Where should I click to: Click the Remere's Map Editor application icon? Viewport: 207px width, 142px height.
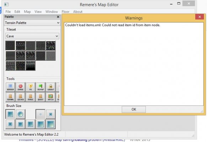6,5
